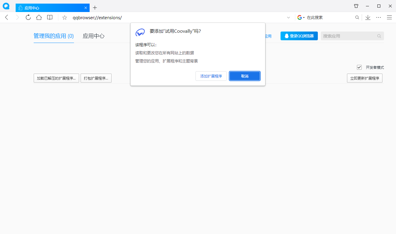Click 加载已解压的扩展程序... button
The width and height of the screenshot is (396, 234).
point(56,78)
